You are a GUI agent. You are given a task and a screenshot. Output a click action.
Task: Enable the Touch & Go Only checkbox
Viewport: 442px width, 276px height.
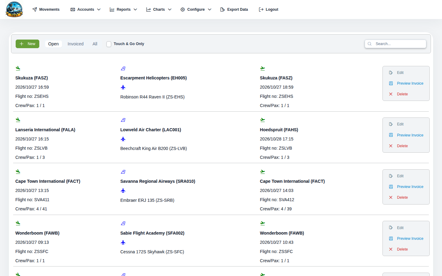point(109,44)
